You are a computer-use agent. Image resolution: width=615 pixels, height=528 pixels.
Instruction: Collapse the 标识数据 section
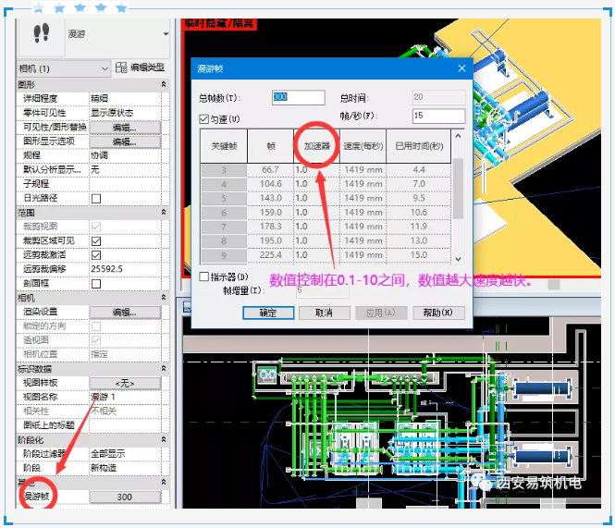pyautogui.click(x=164, y=368)
